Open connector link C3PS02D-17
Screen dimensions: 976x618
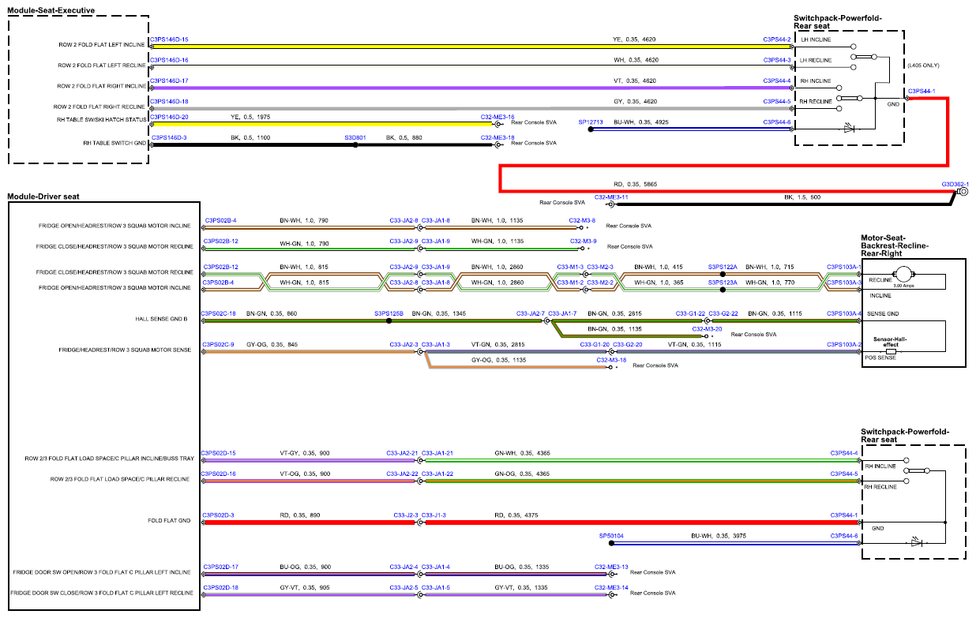click(220, 567)
